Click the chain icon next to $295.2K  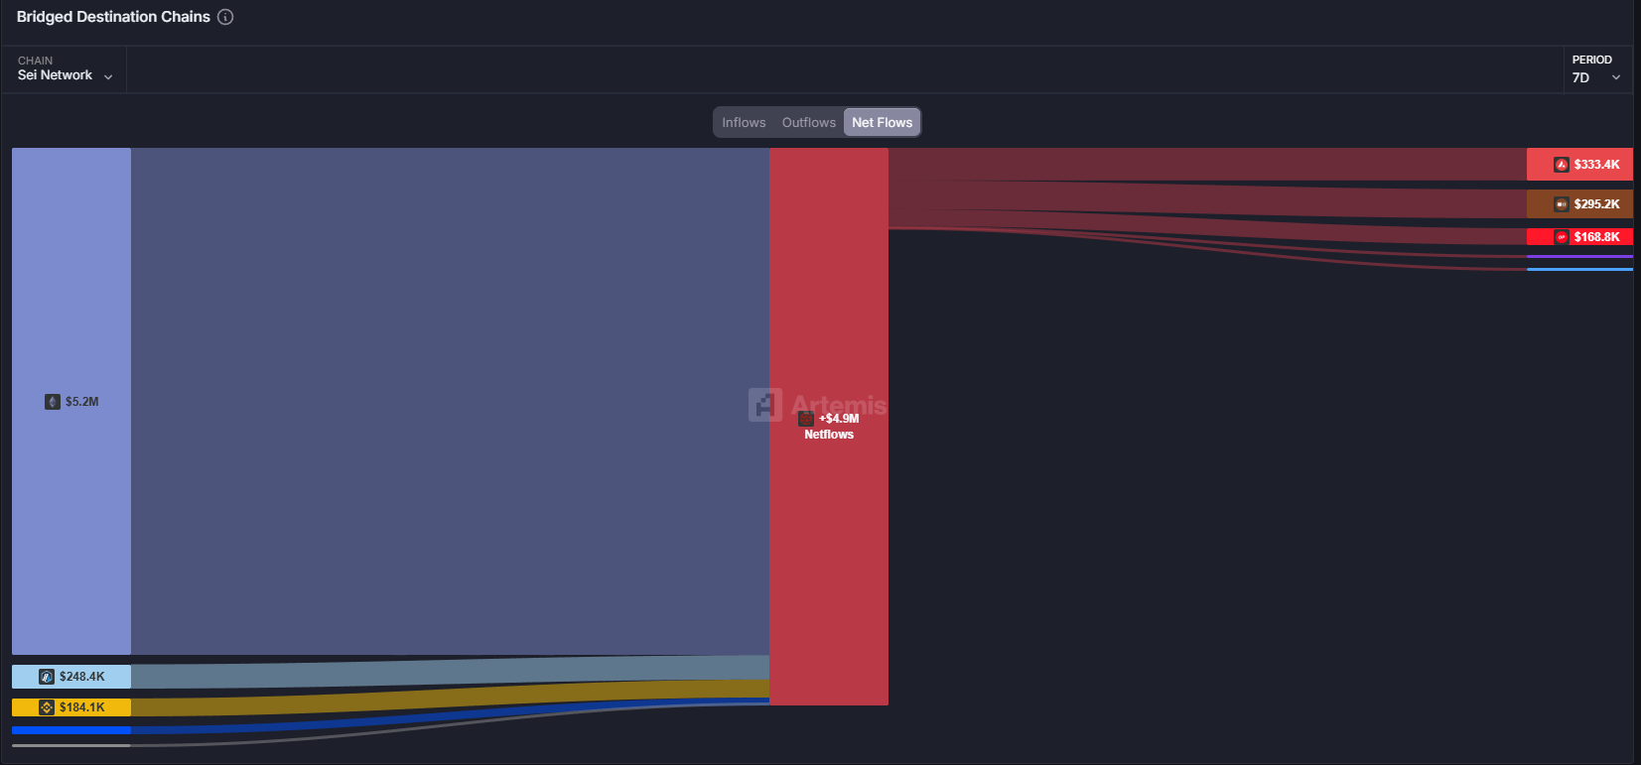tap(1562, 204)
